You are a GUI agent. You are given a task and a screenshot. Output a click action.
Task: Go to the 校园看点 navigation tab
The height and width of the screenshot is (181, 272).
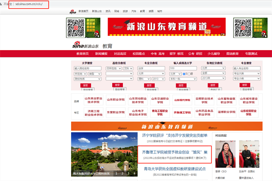(139, 54)
